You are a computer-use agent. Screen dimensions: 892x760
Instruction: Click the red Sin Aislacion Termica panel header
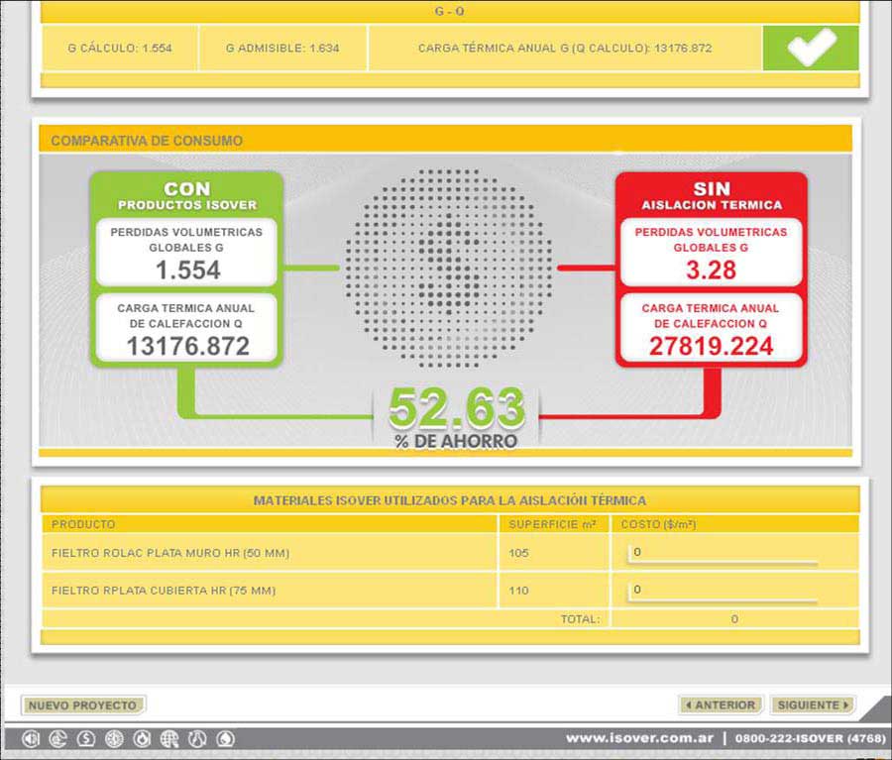711,195
